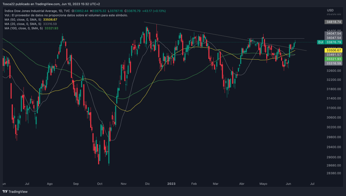Click the green 33321.93 price label

[x=333, y=59]
